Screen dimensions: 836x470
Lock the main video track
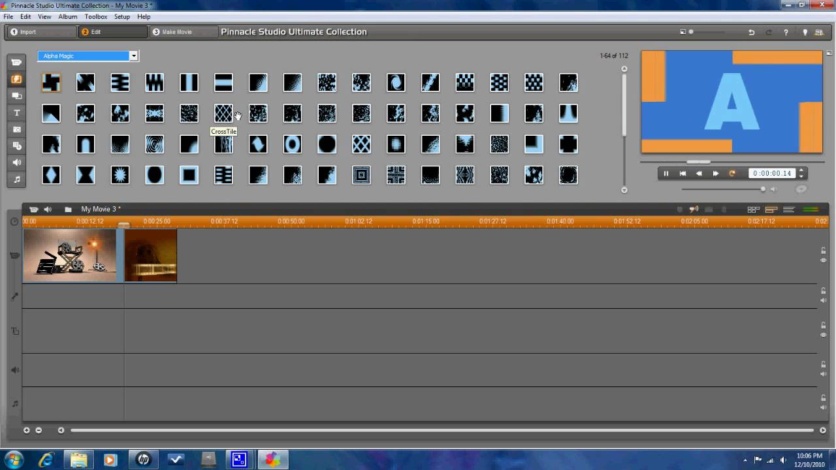824,251
